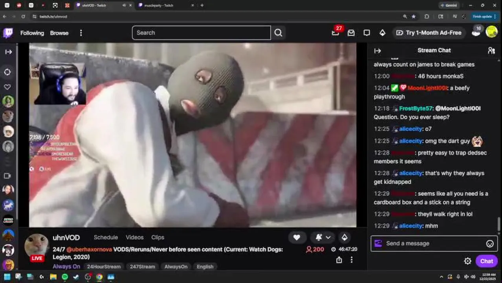Open the chat community users icon

pos(491,50)
